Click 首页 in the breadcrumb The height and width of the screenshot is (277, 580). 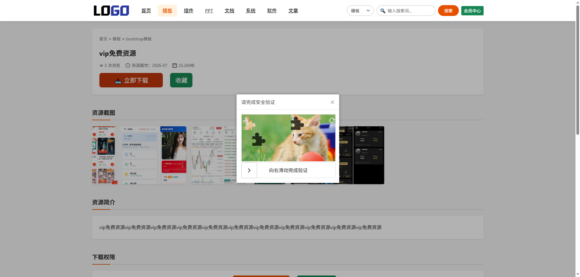pos(103,39)
